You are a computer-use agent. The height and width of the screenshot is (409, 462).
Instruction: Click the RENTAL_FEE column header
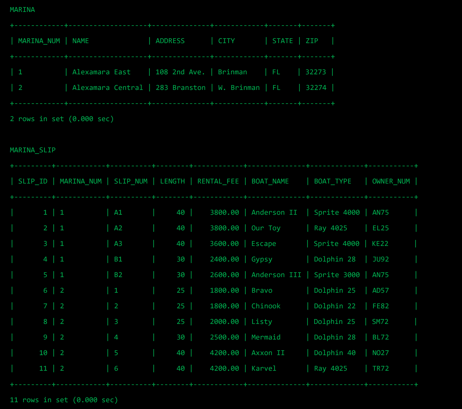click(218, 181)
